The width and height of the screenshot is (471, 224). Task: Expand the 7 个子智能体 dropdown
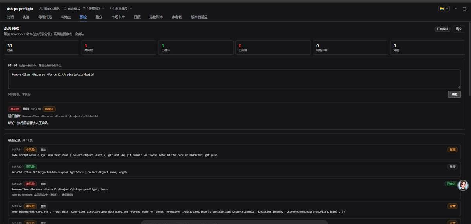click(94, 9)
